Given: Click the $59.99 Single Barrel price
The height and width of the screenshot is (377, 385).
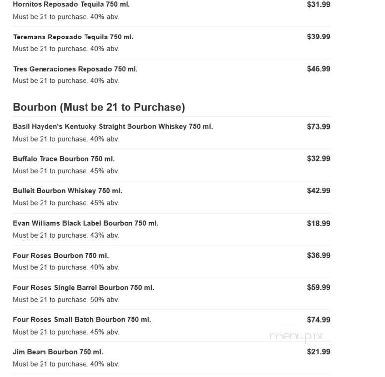Looking at the screenshot, I should 318,288.
